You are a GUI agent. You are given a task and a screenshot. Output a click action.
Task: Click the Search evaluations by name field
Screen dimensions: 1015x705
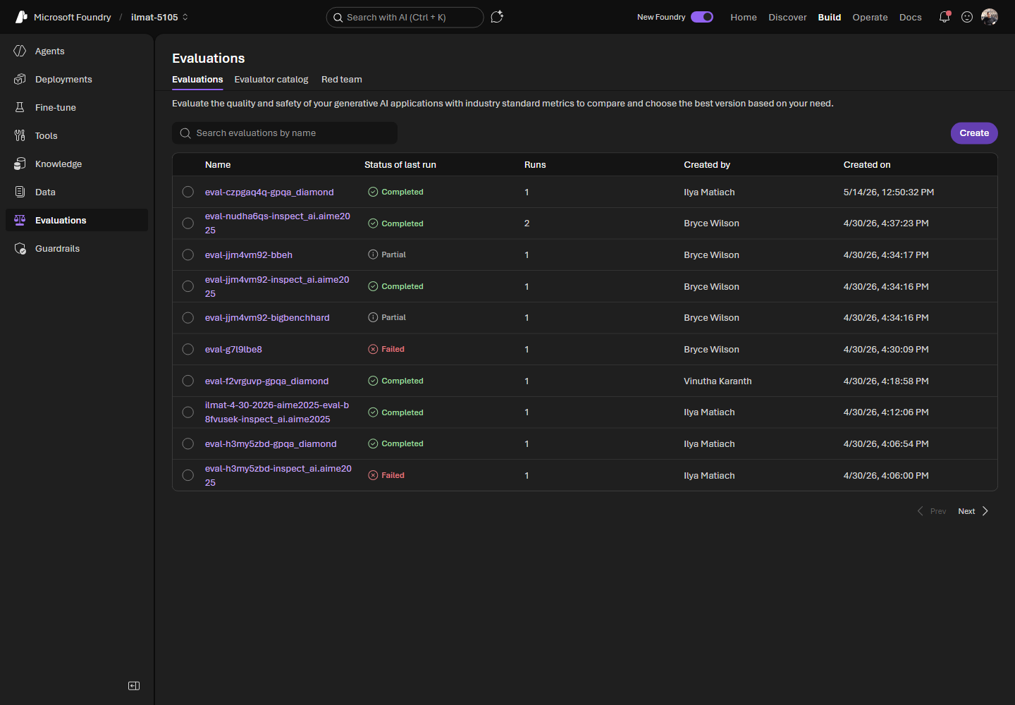285,133
